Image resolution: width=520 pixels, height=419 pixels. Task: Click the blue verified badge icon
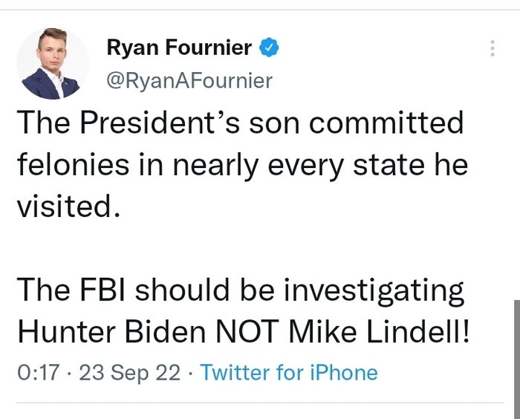(268, 48)
